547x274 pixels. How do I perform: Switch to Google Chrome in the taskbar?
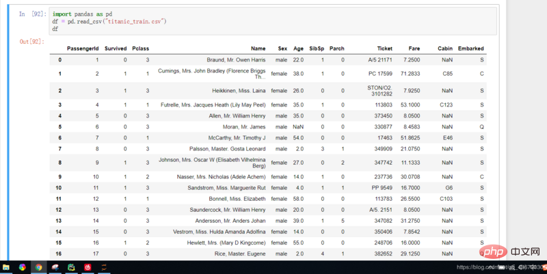(39, 267)
